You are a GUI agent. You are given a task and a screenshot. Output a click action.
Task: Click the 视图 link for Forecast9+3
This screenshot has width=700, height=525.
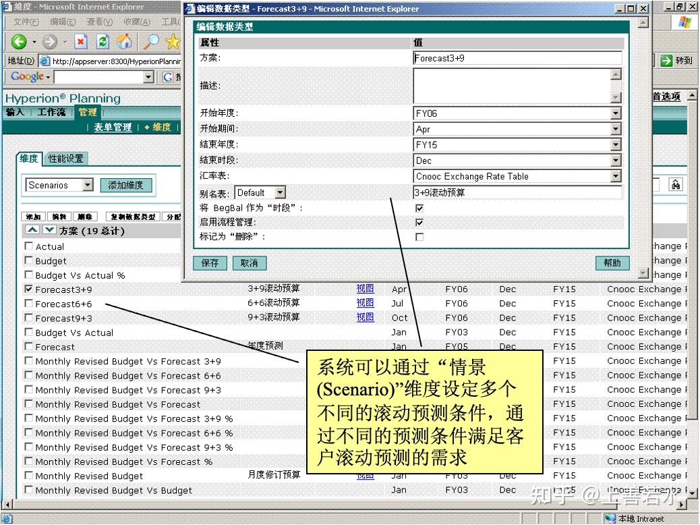pos(366,316)
